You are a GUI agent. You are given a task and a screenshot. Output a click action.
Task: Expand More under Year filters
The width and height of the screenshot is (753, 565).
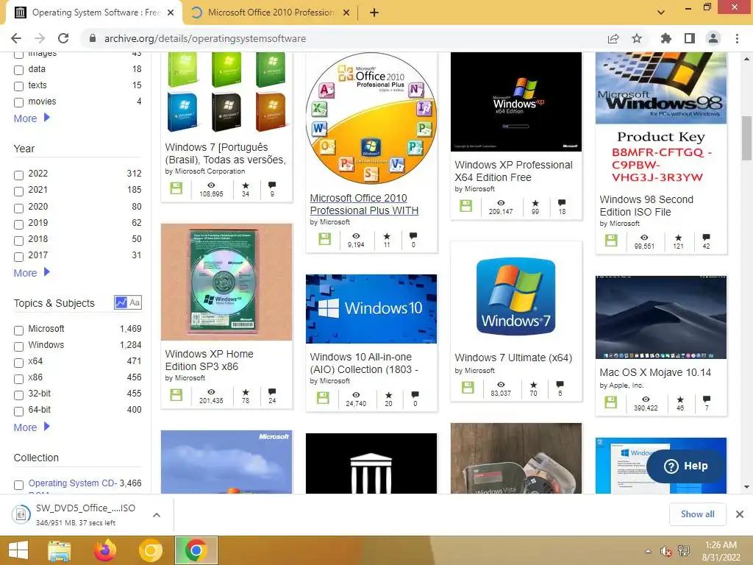click(x=32, y=273)
